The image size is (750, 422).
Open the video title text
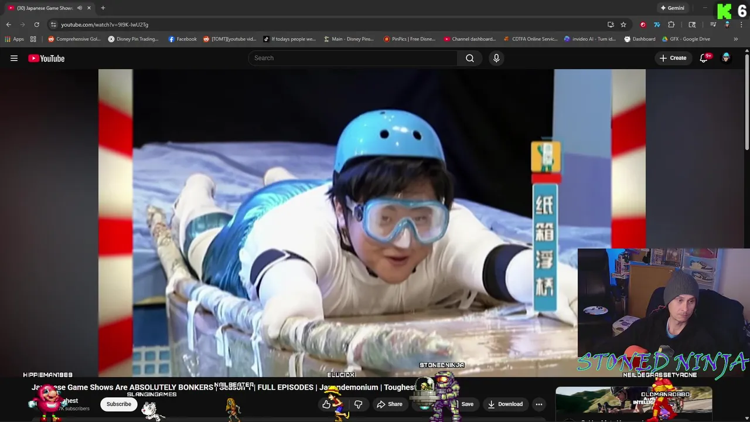224,387
